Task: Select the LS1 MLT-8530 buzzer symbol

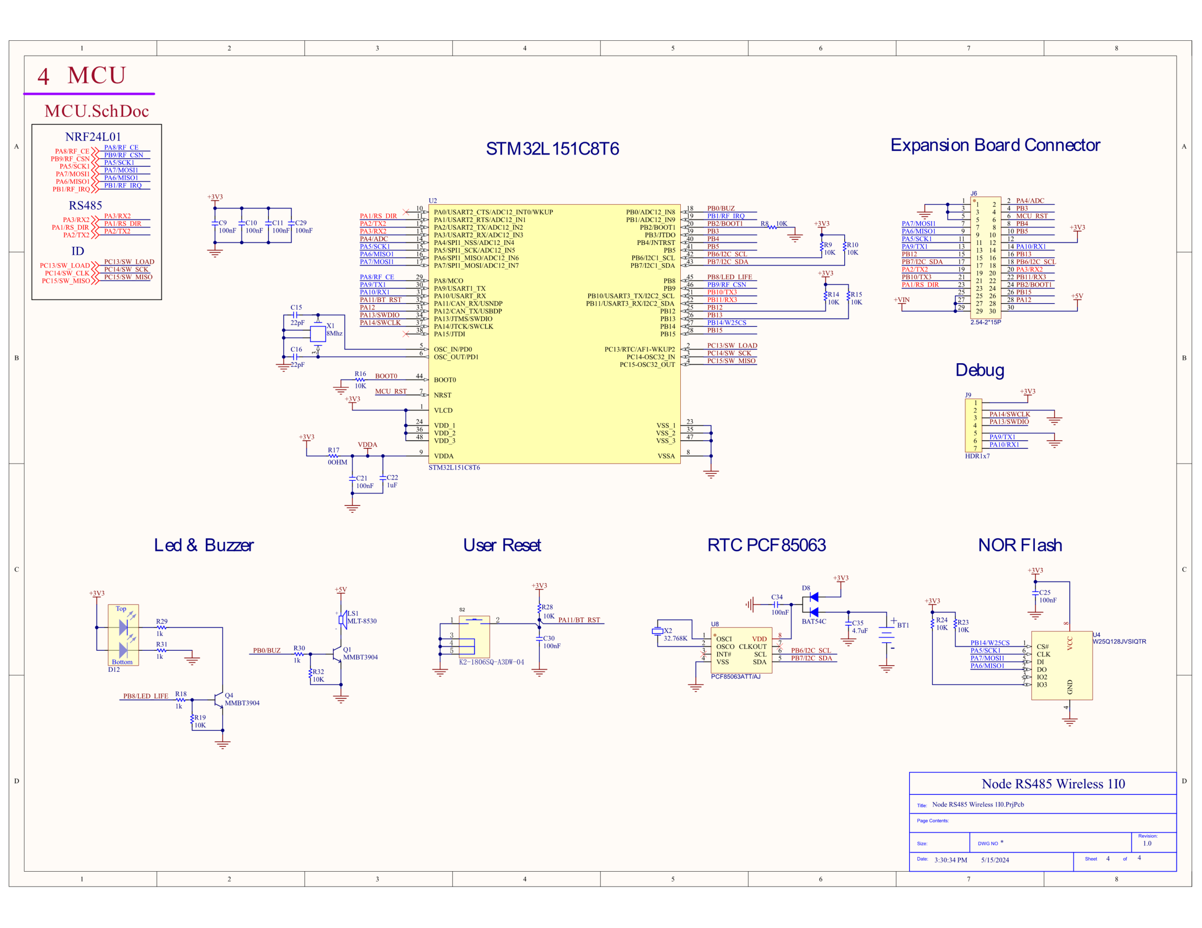Action: coord(342,620)
